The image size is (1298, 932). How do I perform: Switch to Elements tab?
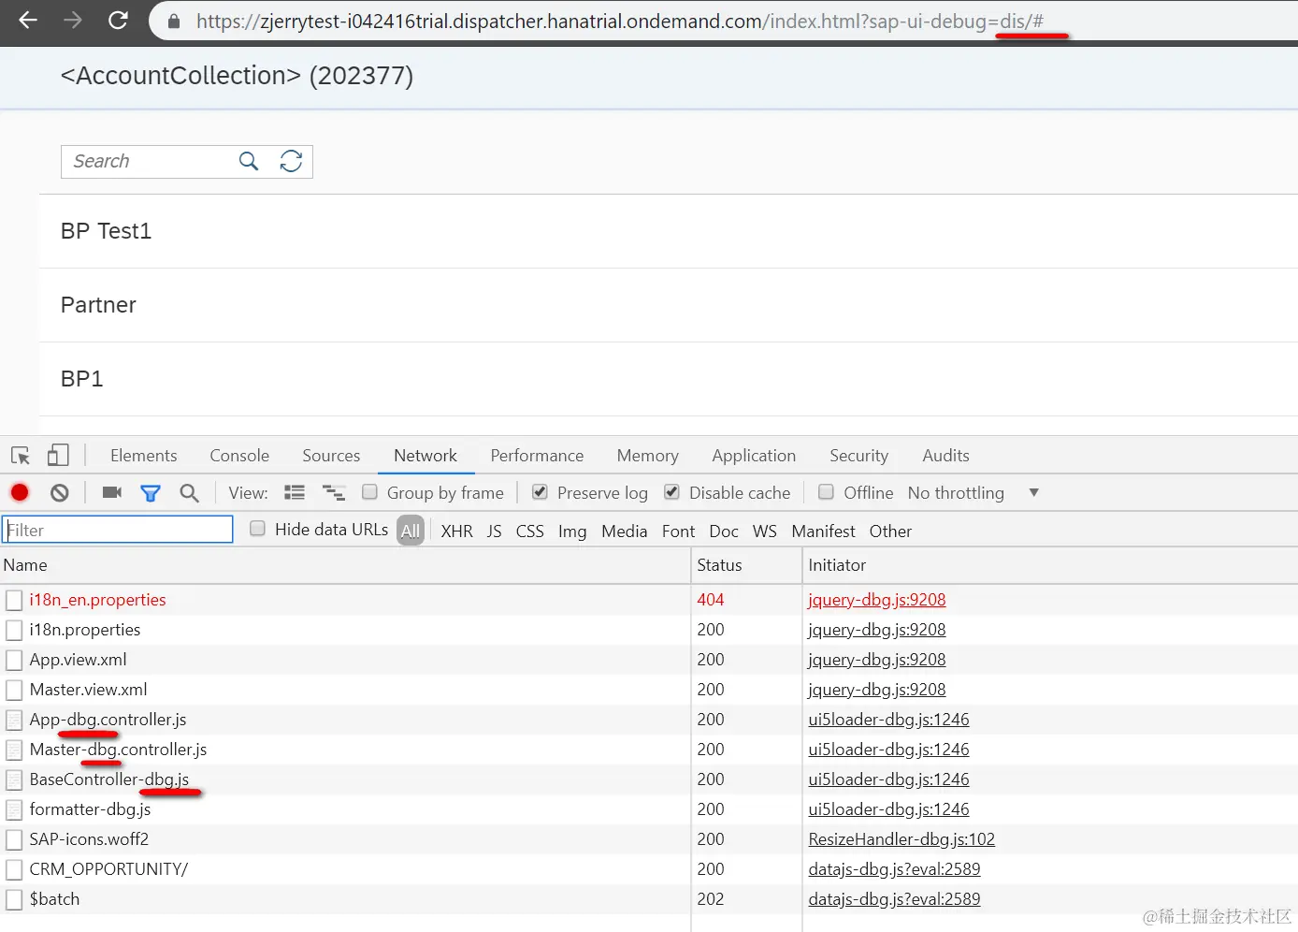coord(143,456)
